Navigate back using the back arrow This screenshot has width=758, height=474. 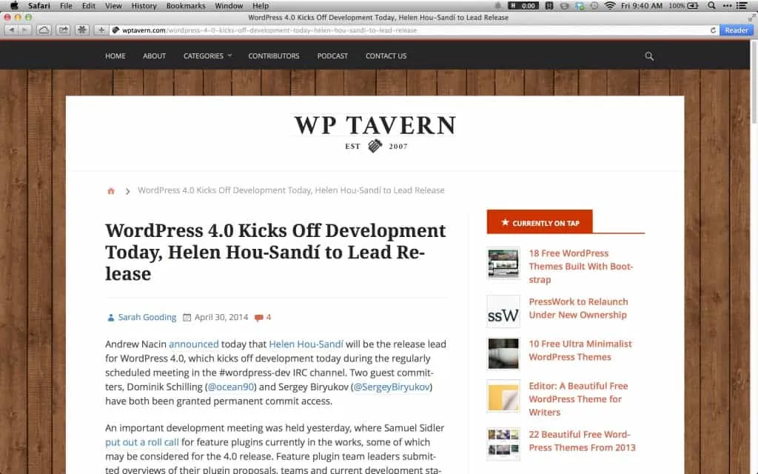click(x=13, y=30)
